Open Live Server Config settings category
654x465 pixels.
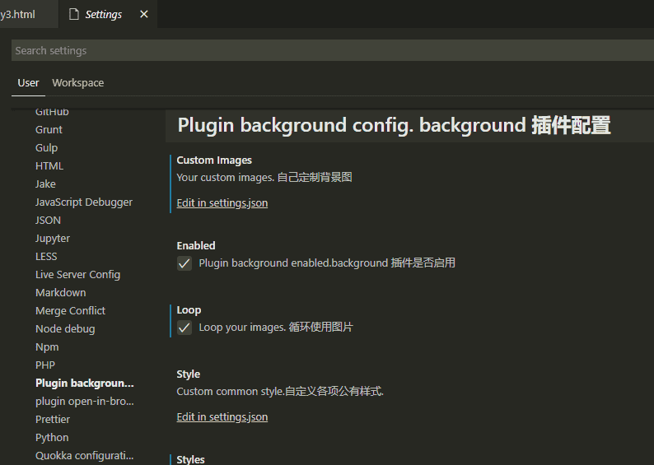pos(77,275)
